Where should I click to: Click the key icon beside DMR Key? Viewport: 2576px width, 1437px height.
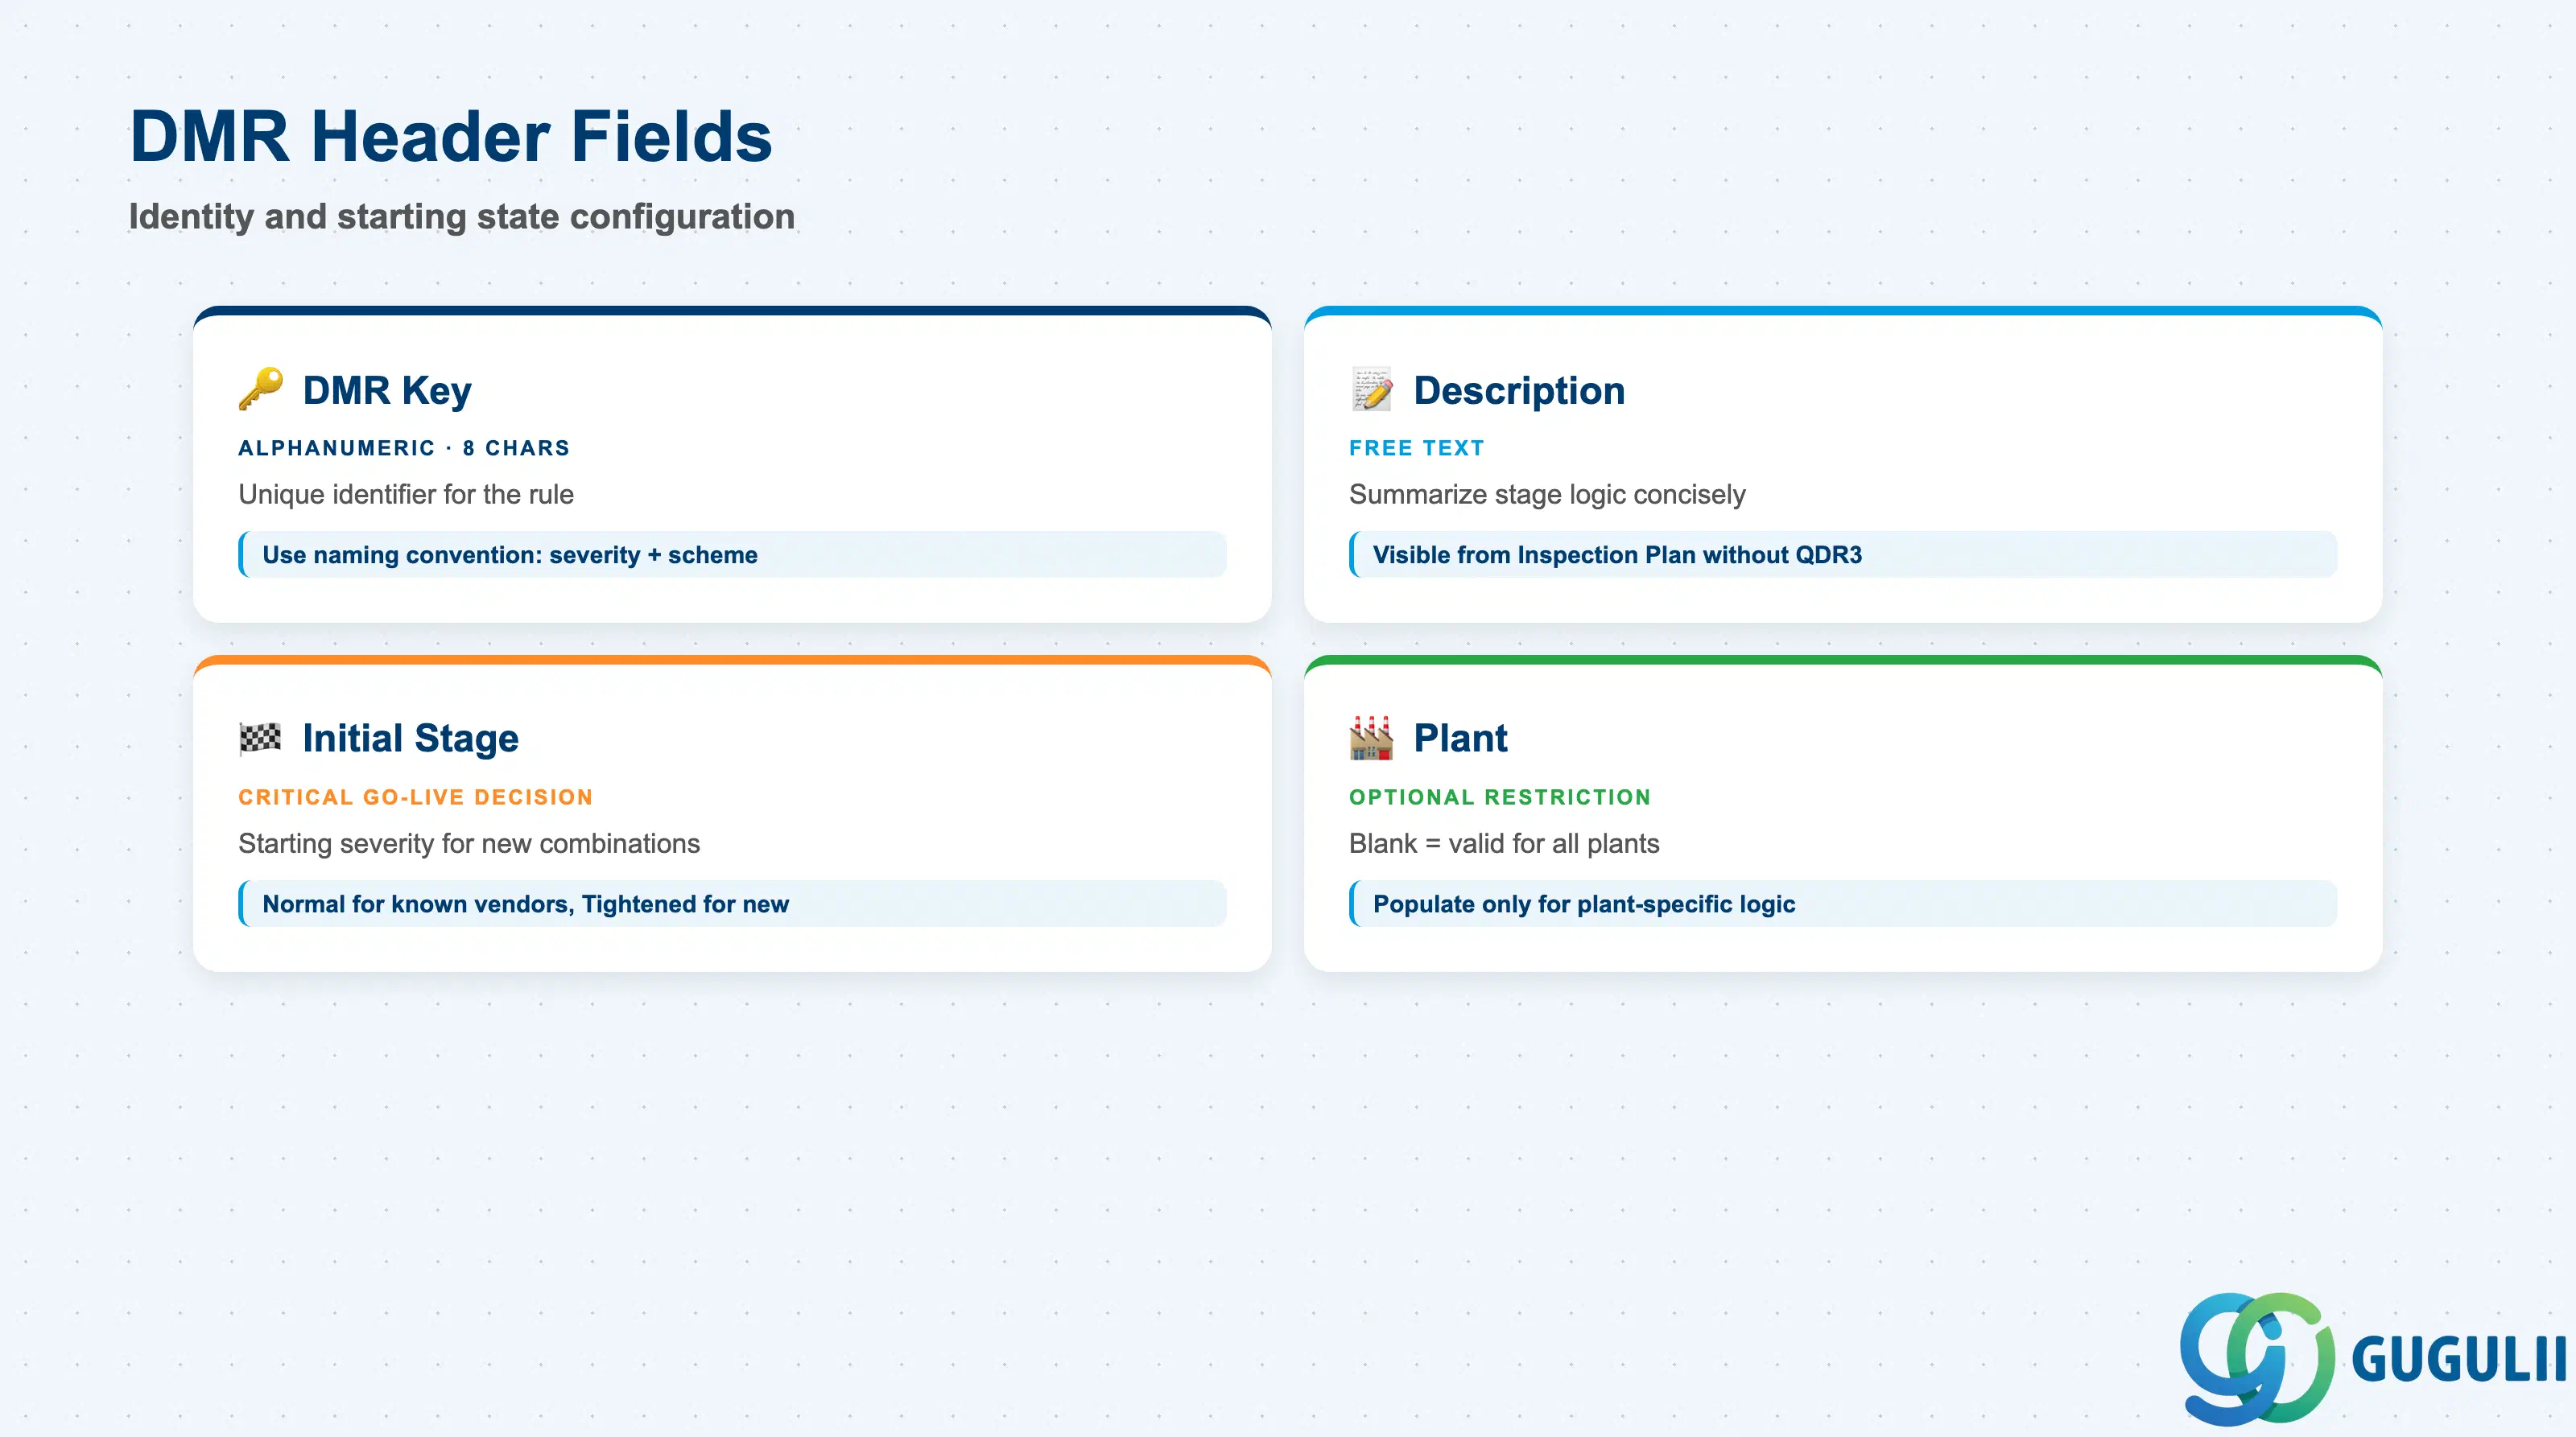click(x=260, y=389)
